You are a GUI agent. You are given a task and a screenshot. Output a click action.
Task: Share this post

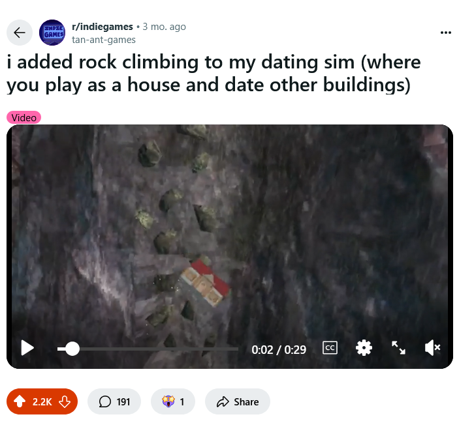[238, 401]
